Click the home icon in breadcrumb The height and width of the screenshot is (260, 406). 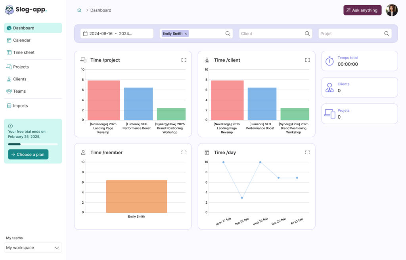click(x=79, y=10)
